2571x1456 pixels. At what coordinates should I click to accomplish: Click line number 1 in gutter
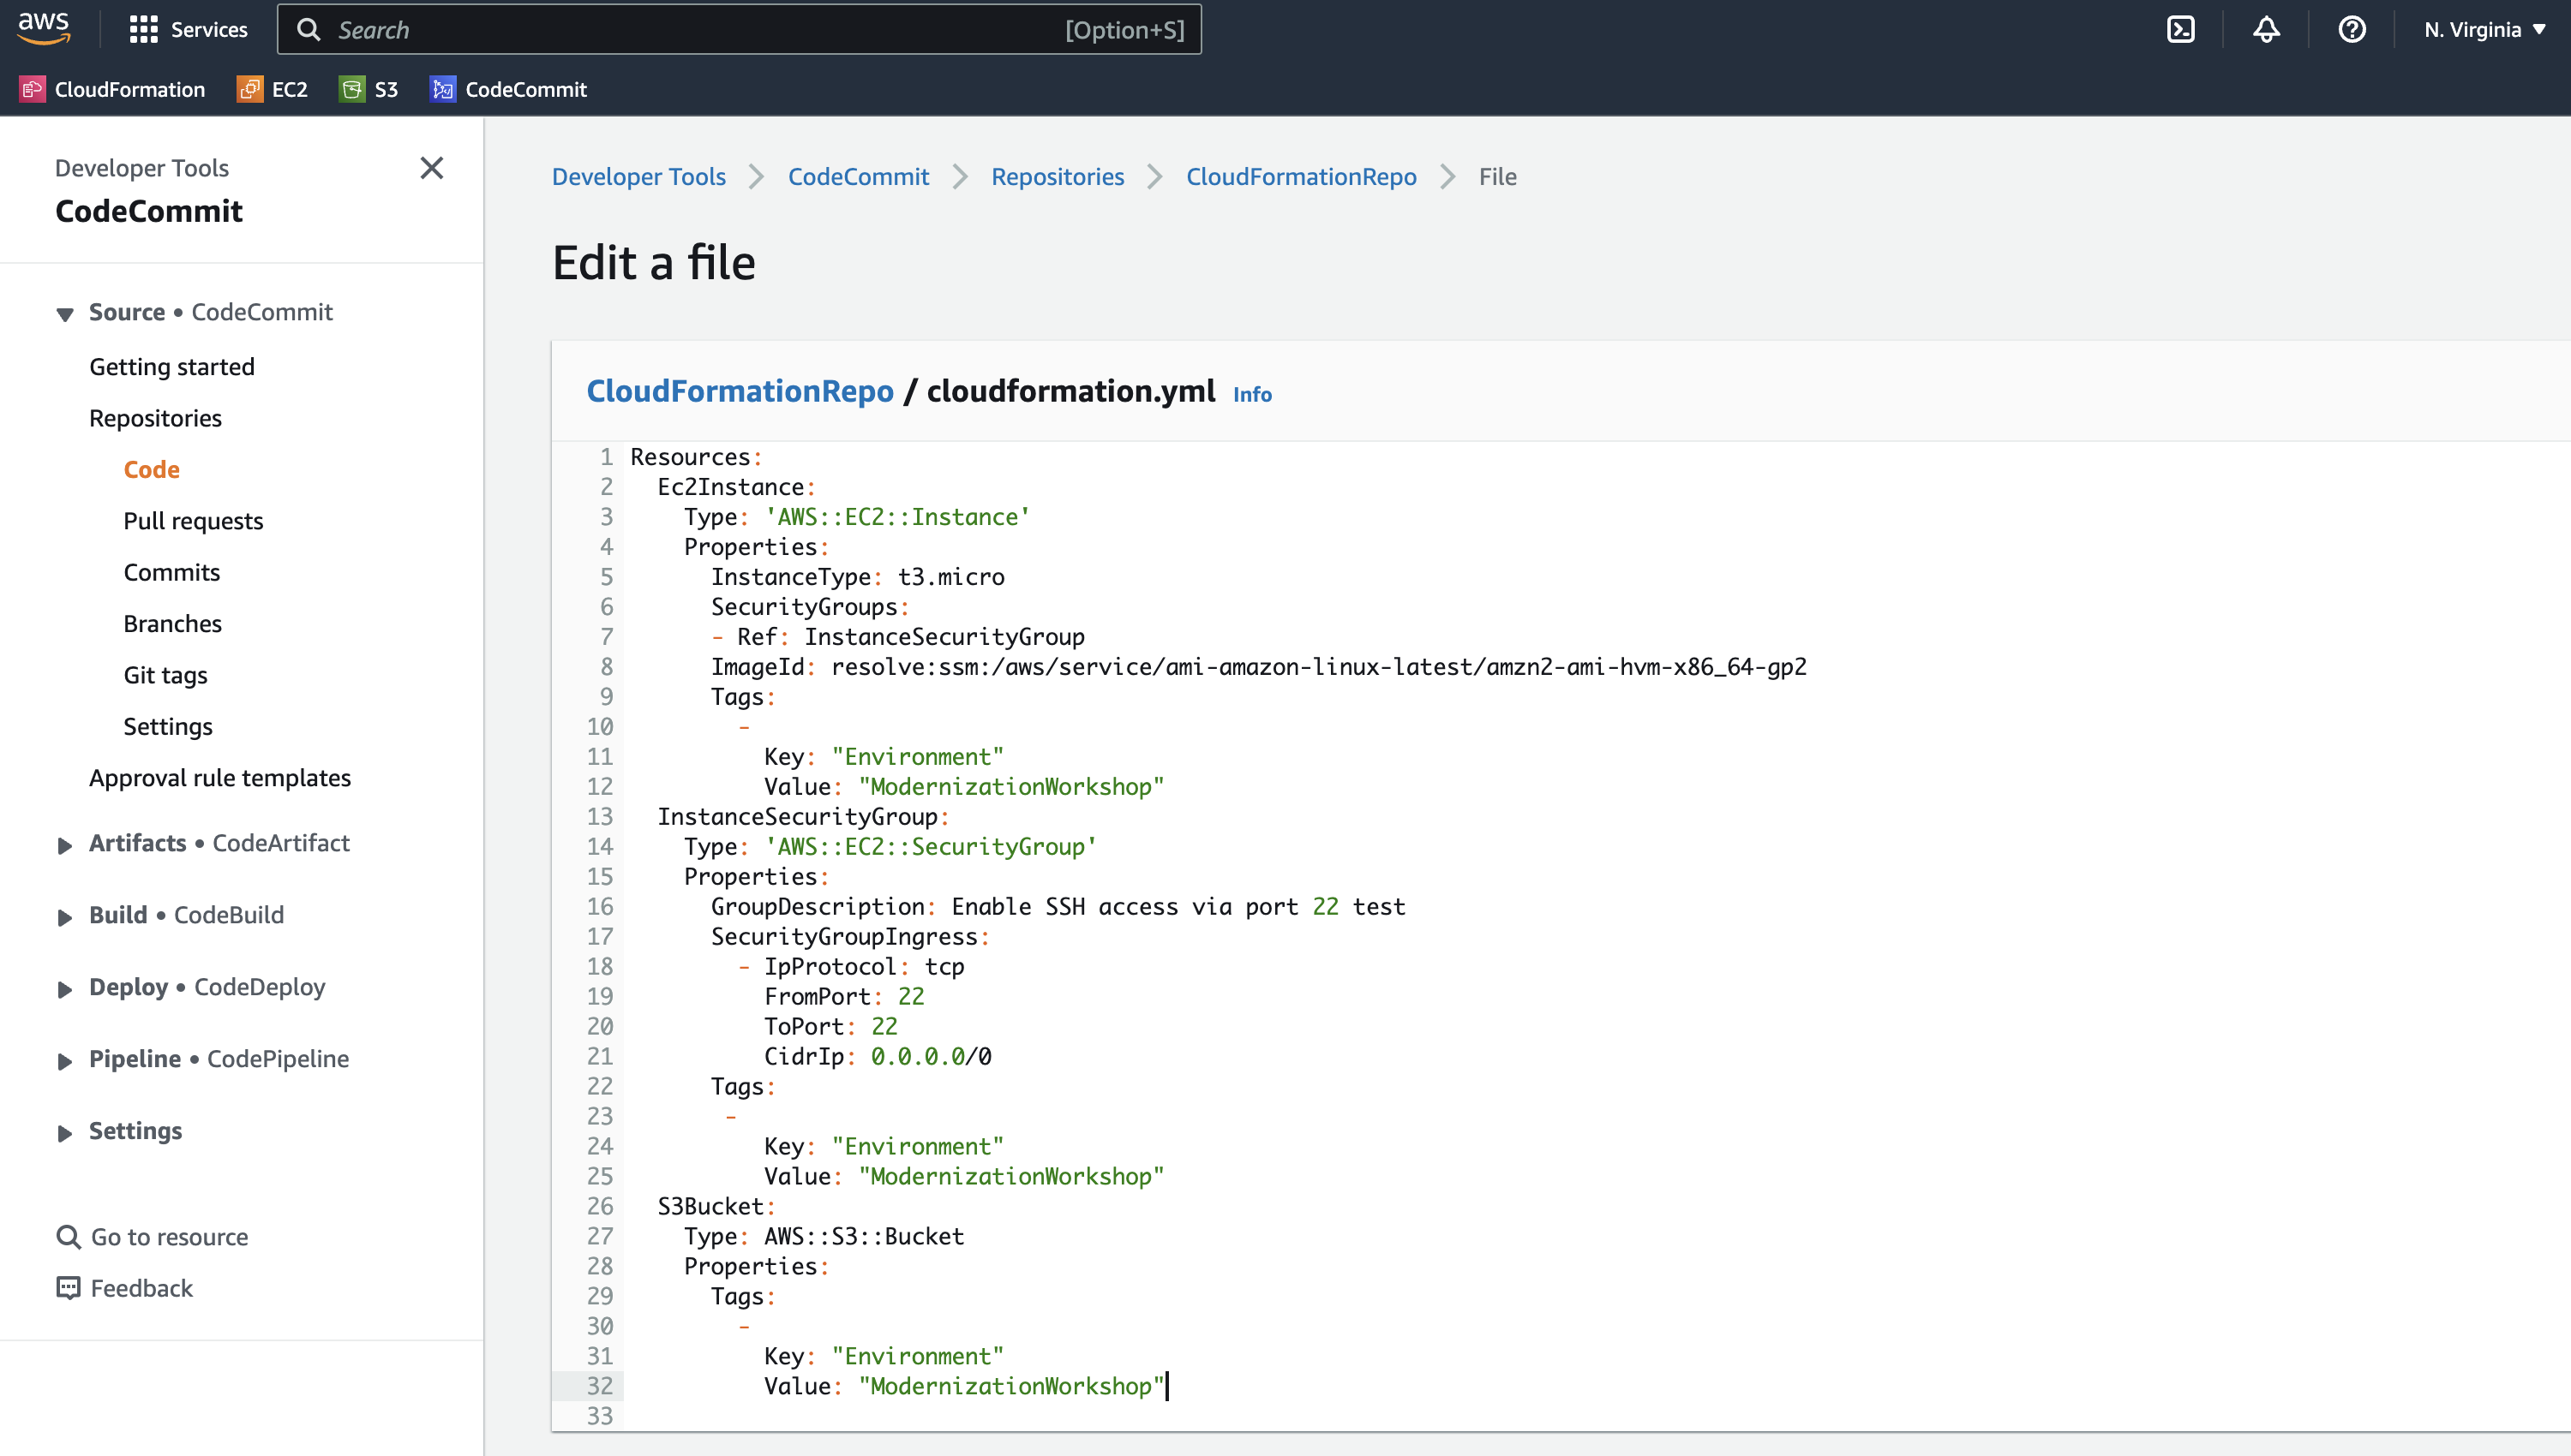606,457
